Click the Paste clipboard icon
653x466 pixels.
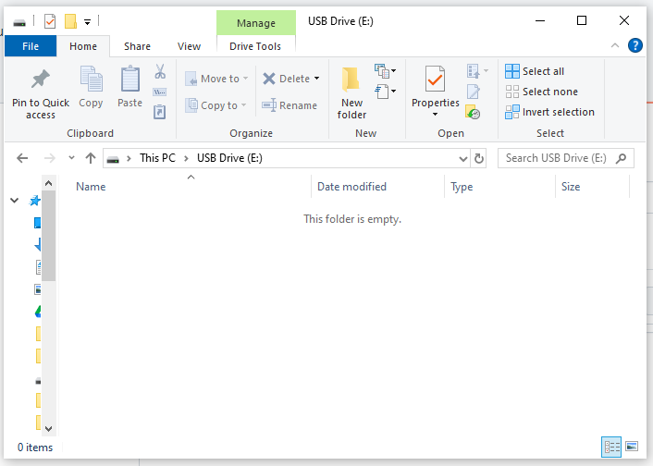click(x=129, y=80)
